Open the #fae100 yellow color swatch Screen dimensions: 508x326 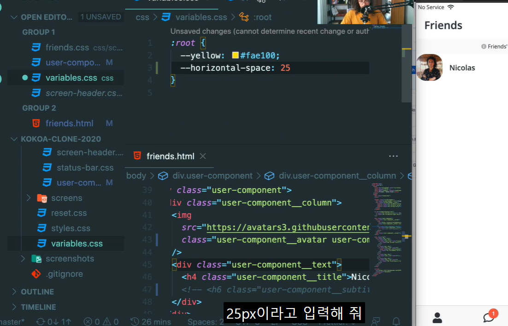tap(236, 55)
